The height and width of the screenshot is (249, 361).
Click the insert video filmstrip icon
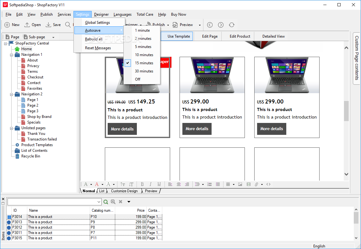pyautogui.click(x=248, y=184)
